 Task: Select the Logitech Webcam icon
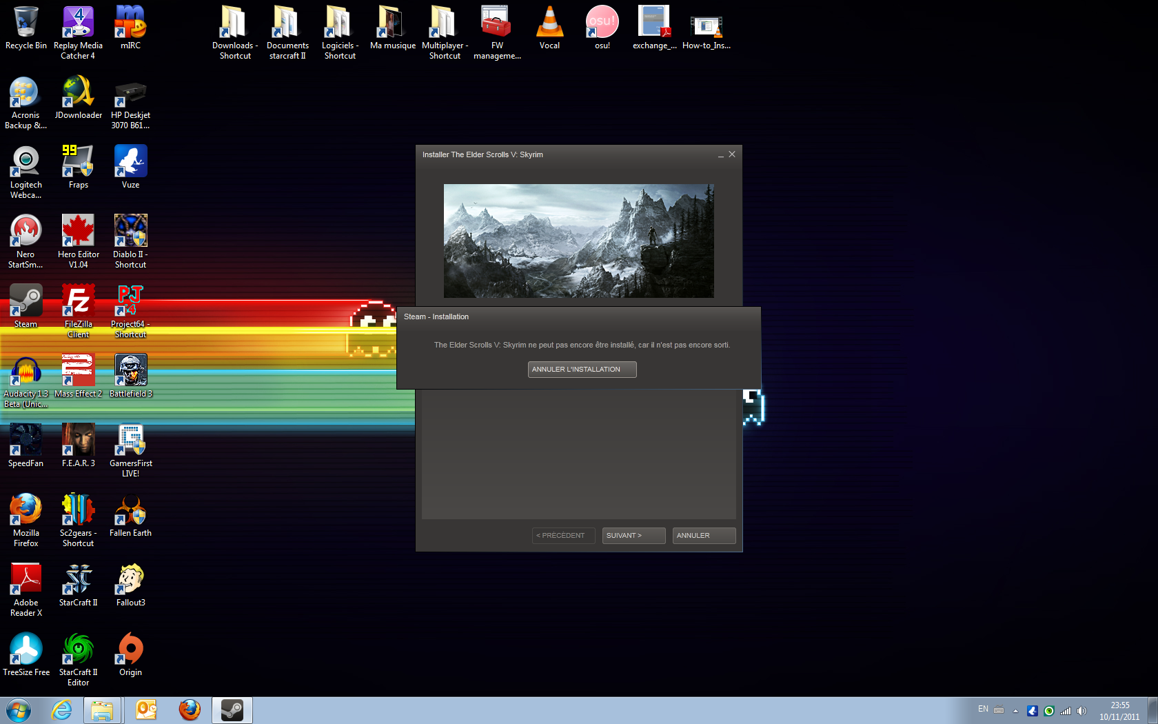point(26,173)
